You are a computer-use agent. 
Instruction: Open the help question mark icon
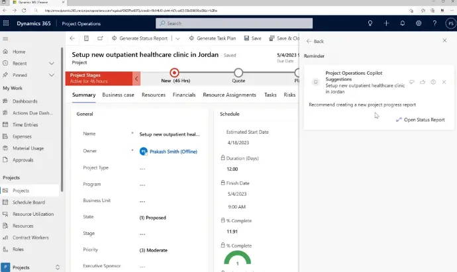point(434,23)
